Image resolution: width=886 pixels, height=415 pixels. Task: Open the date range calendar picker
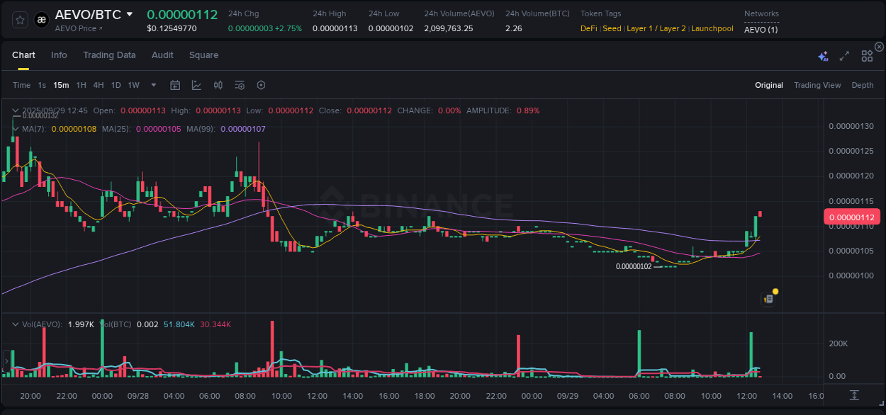(x=175, y=85)
